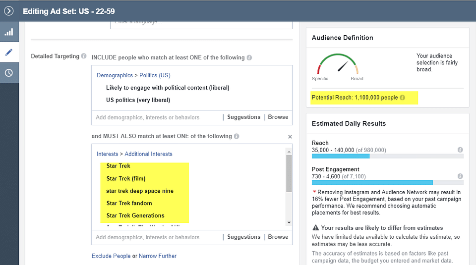Open Politics (US) category link
Viewport: 476px width, 265px height.
(x=155, y=75)
